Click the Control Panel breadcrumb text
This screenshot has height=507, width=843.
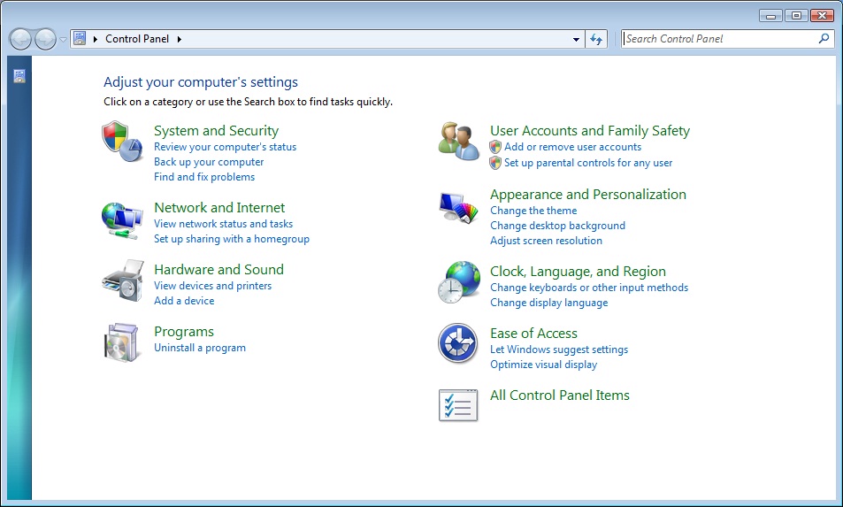137,39
